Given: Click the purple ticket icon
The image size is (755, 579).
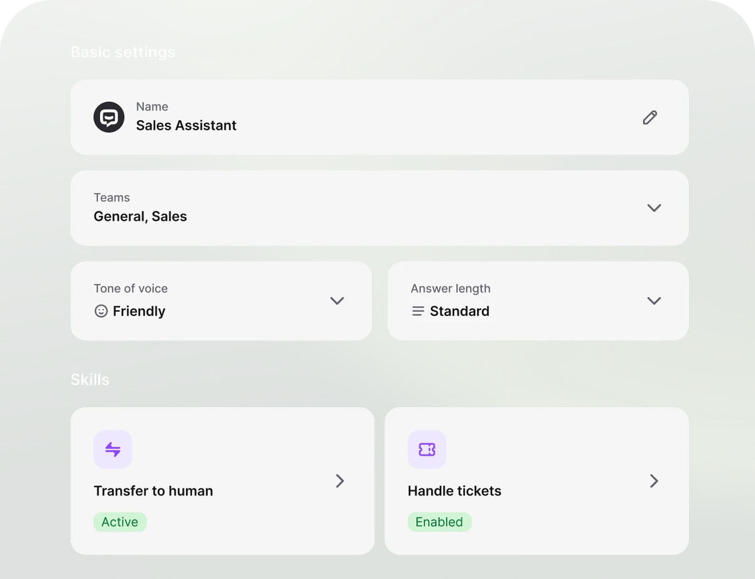Looking at the screenshot, I should pos(427,449).
